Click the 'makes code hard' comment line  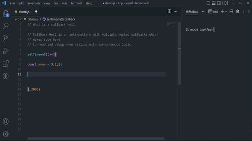[x=44, y=40]
